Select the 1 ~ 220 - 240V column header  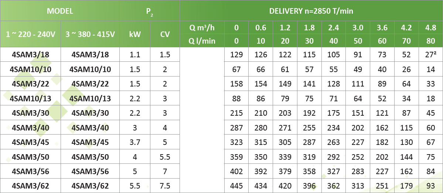[x=31, y=34]
